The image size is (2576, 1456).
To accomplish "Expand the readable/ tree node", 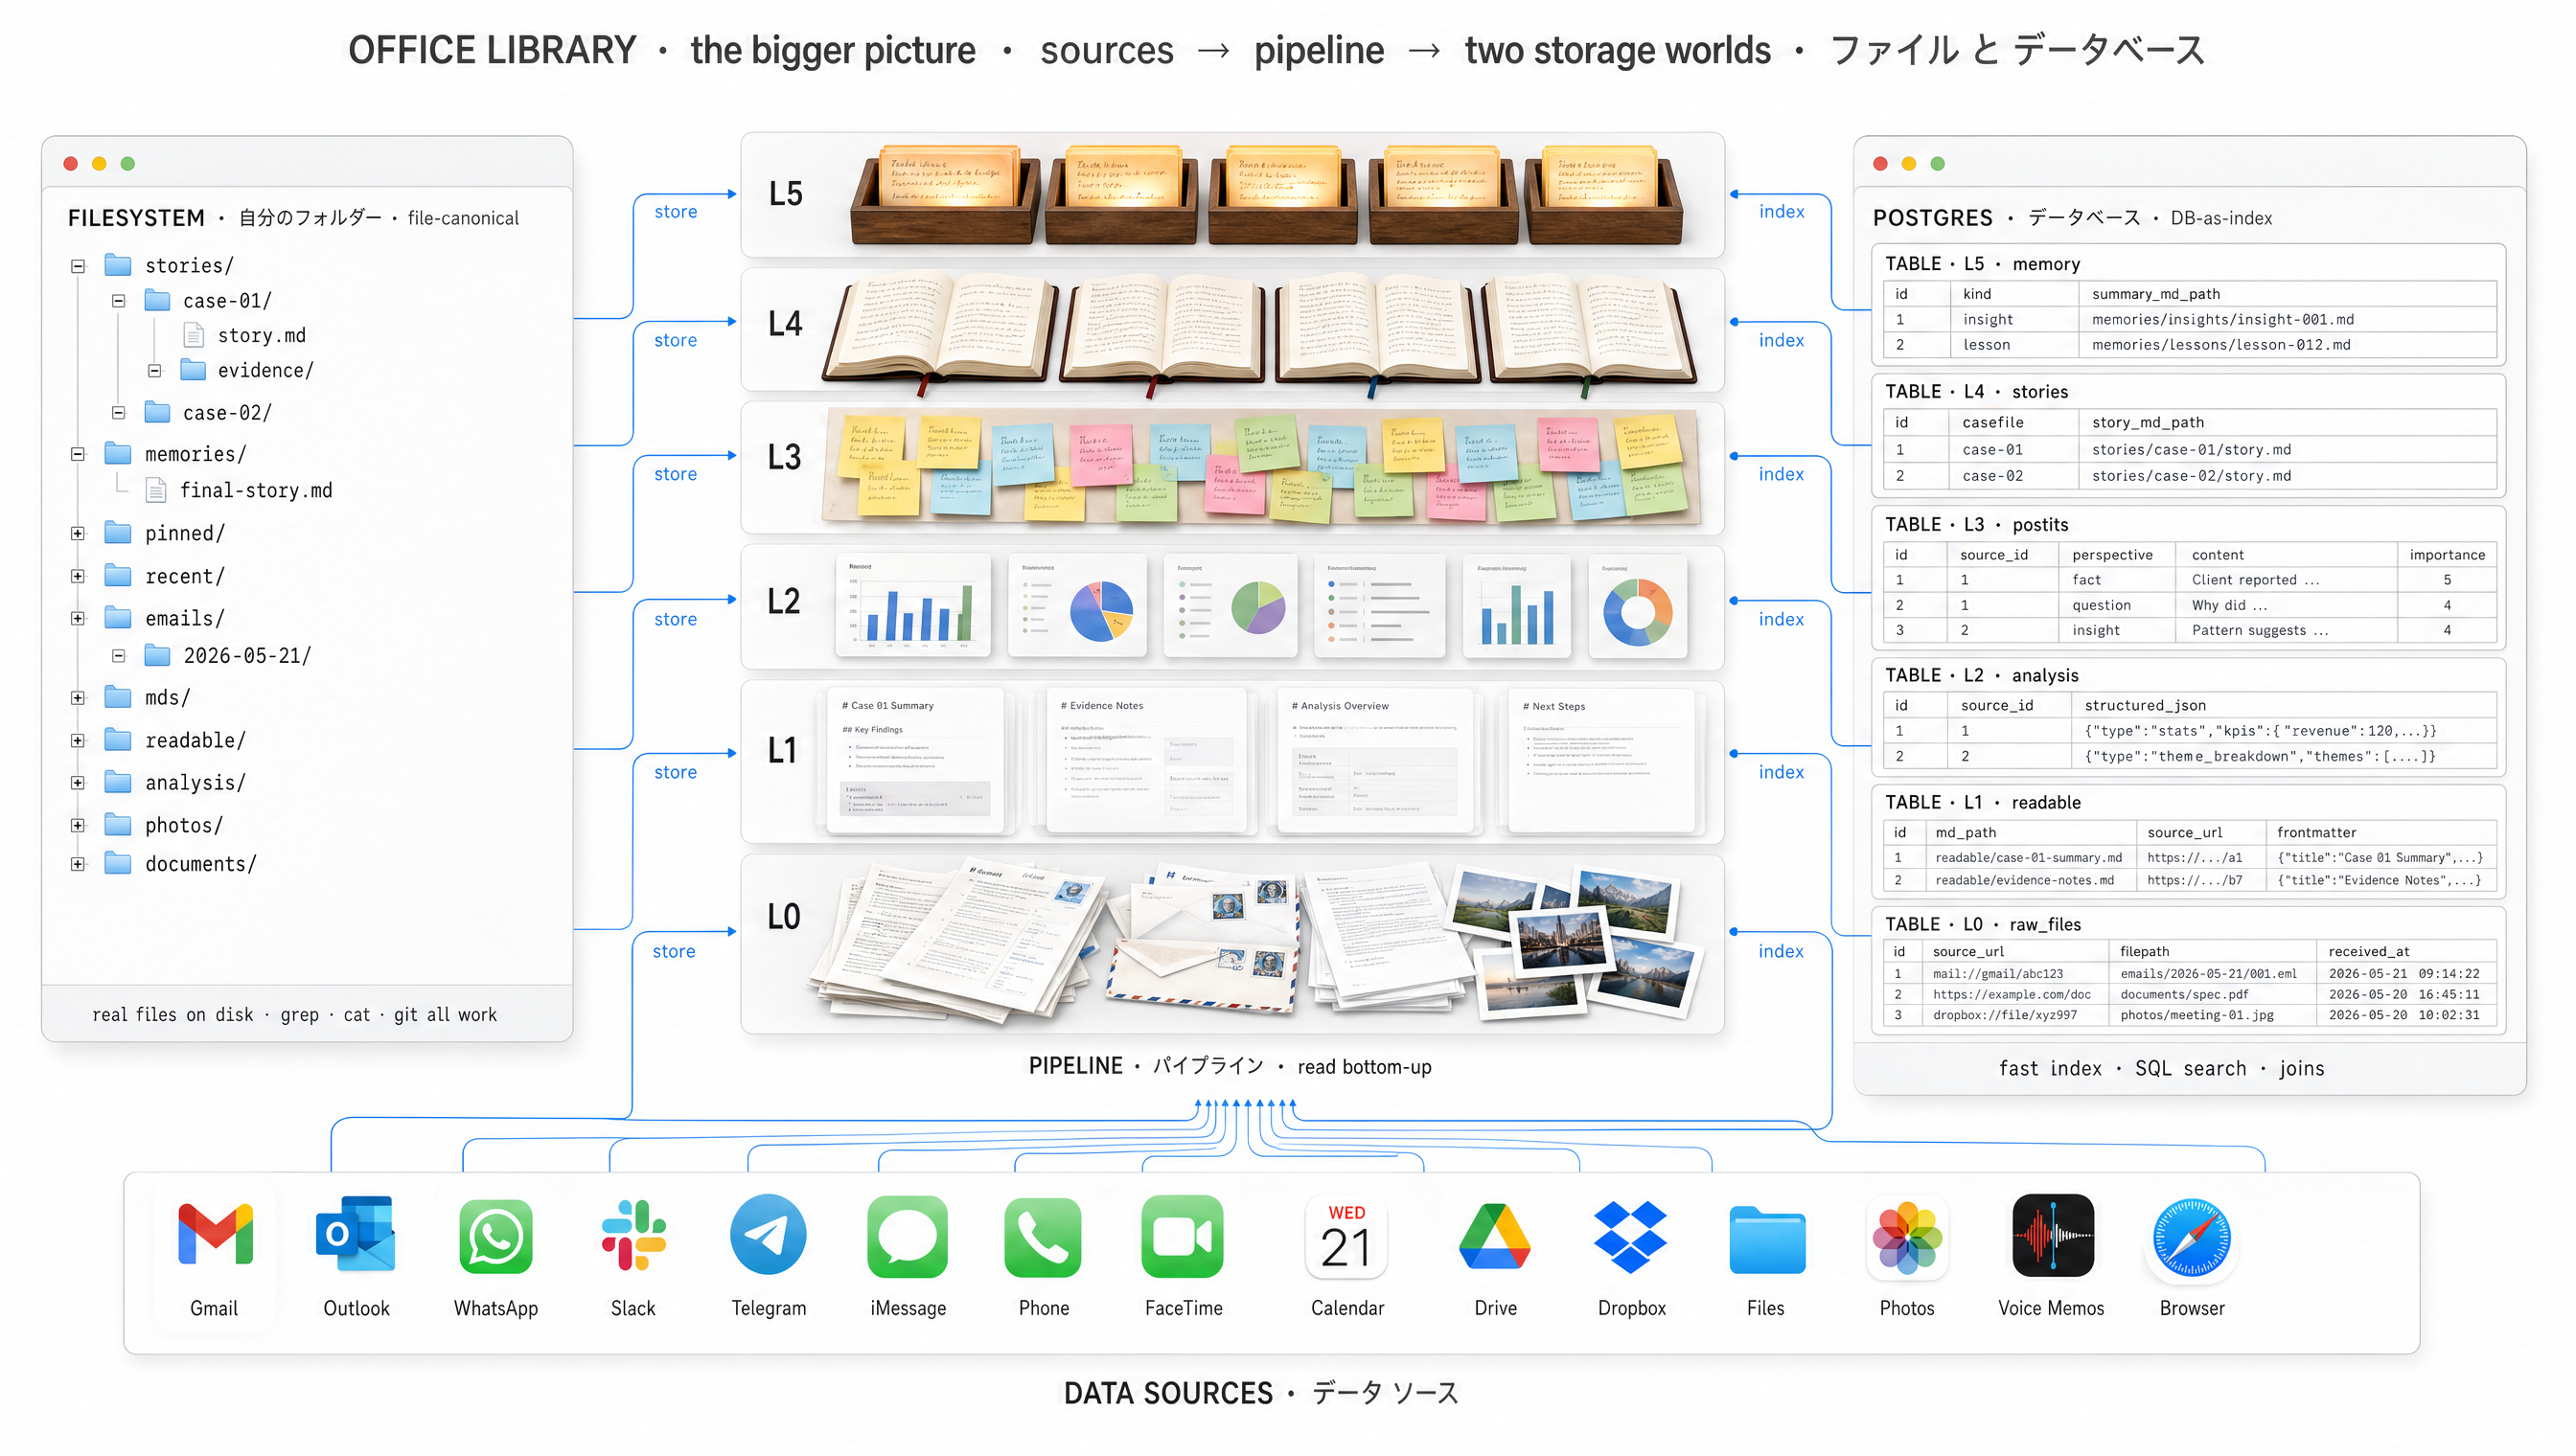I will click(78, 741).
